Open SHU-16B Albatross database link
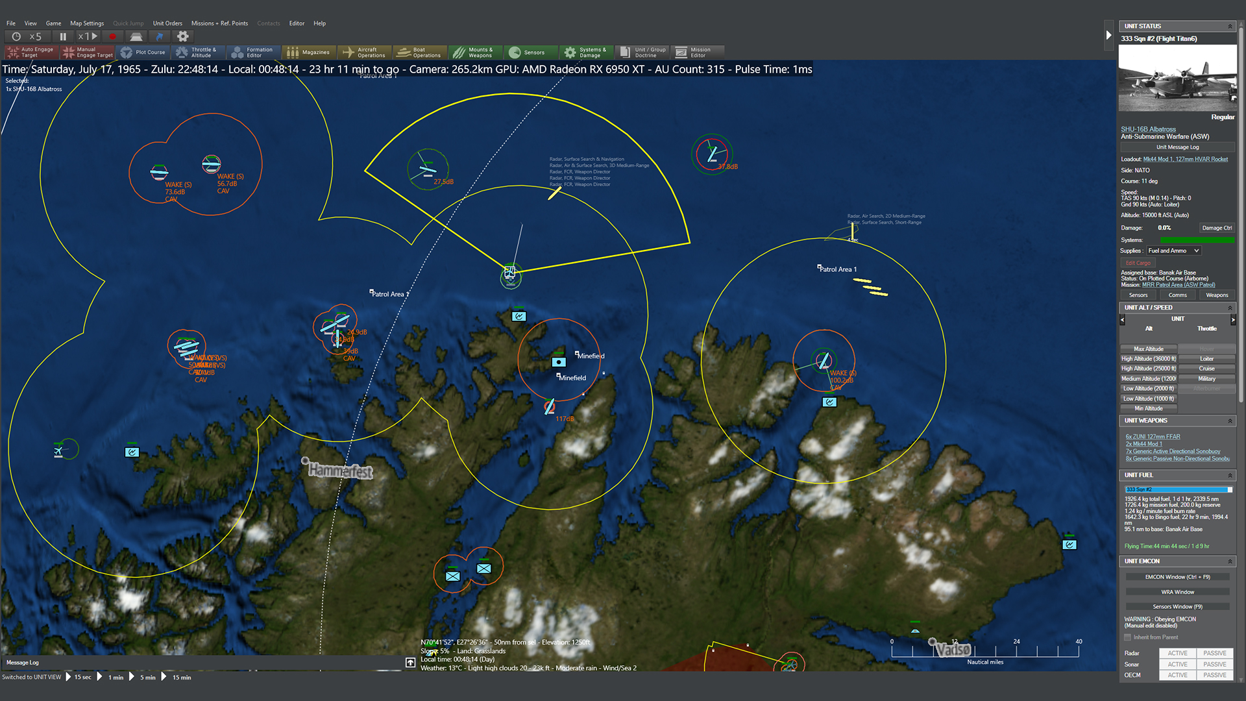1246x701 pixels. (1148, 129)
